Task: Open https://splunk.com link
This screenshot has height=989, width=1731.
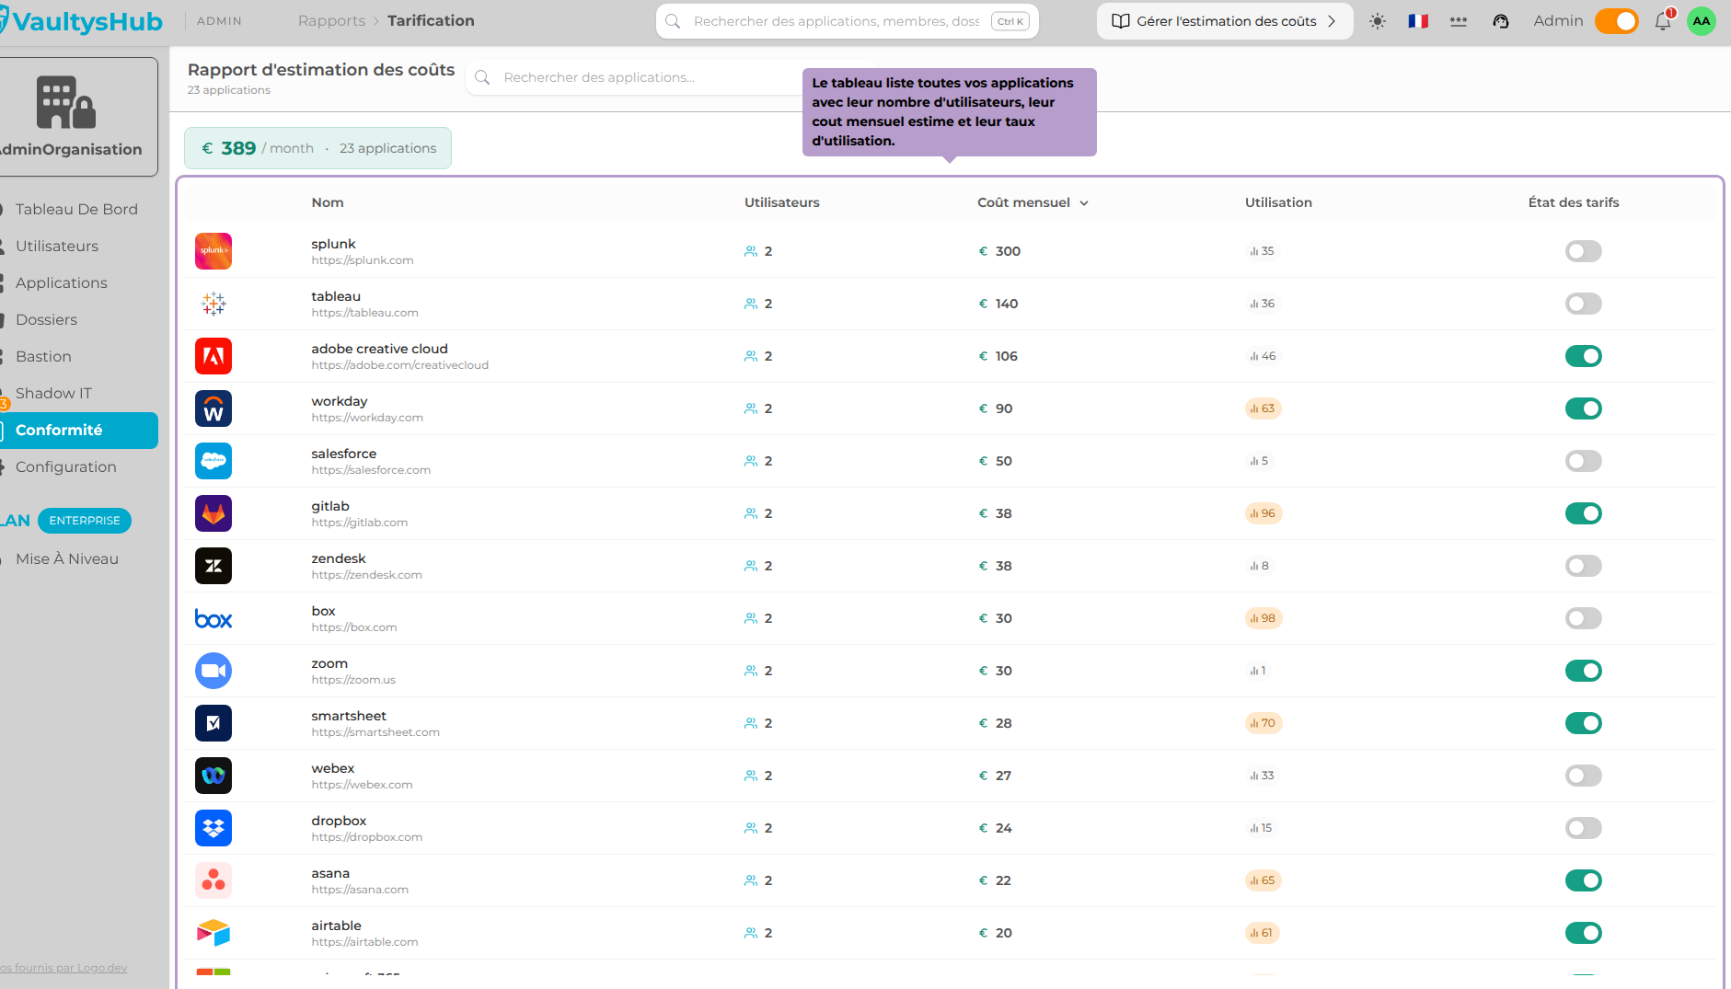Action: (x=363, y=260)
